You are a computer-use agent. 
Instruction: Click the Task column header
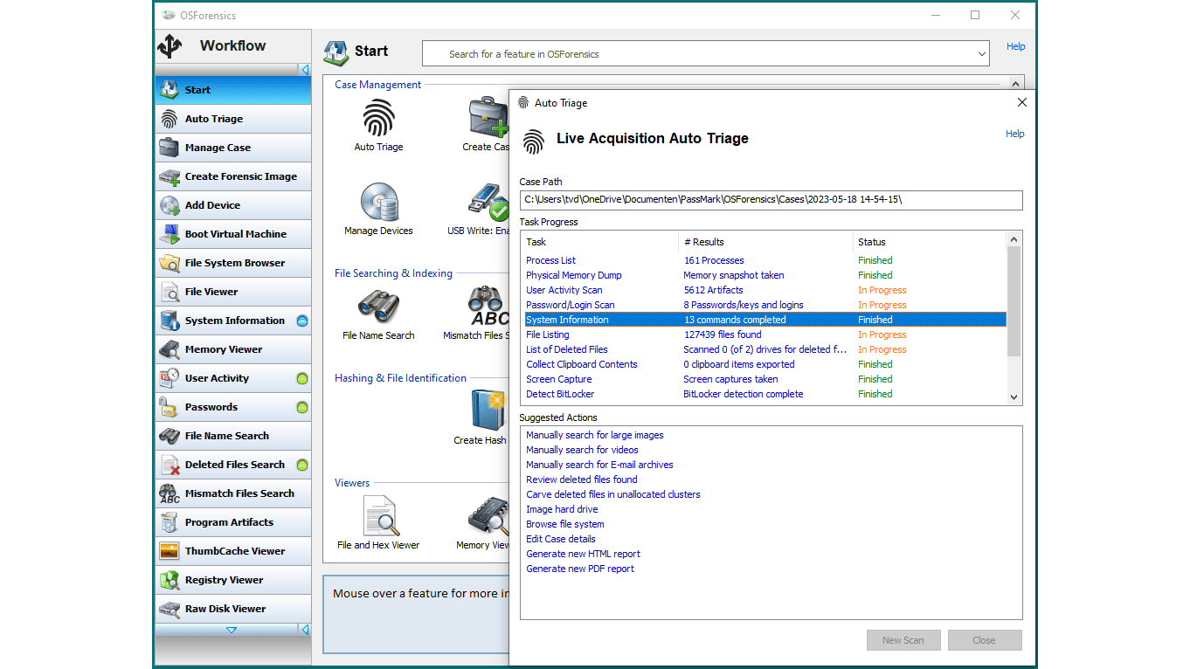600,242
